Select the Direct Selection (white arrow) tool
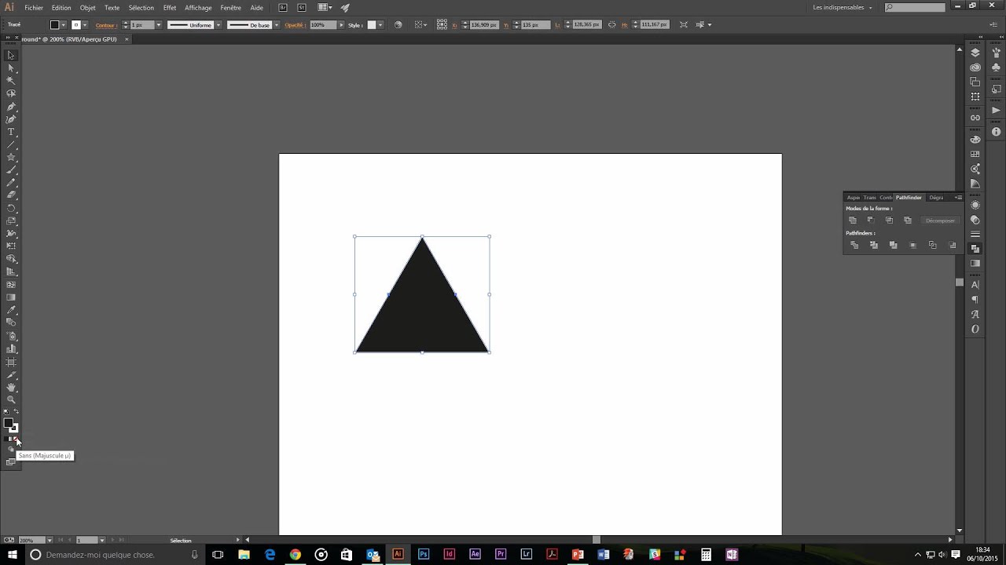The height and width of the screenshot is (565, 1006). pyautogui.click(x=11, y=68)
